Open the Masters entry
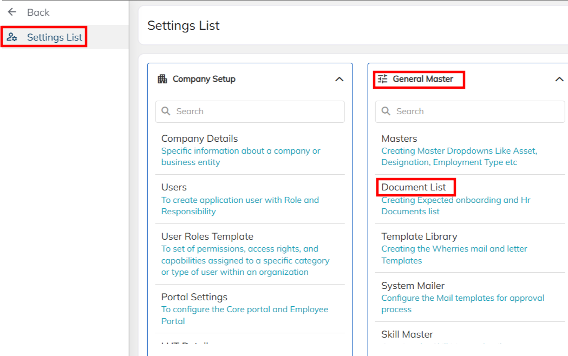The width and height of the screenshot is (568, 356). [x=399, y=139]
